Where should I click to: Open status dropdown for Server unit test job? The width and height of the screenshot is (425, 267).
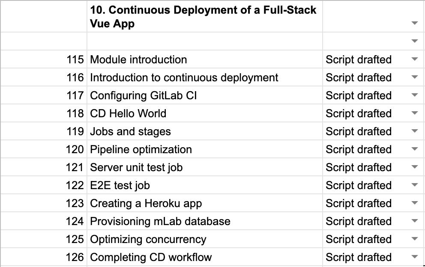coord(414,167)
